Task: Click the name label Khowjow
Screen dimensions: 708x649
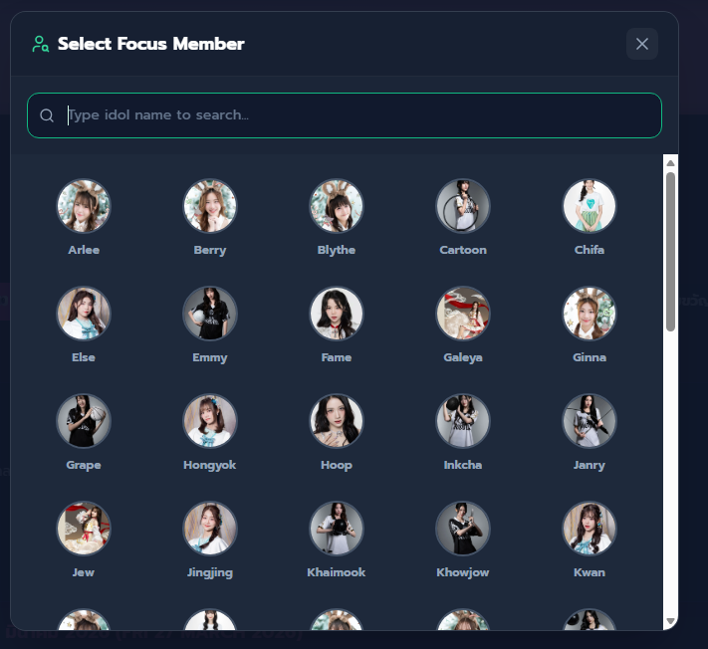Action: click(x=463, y=572)
